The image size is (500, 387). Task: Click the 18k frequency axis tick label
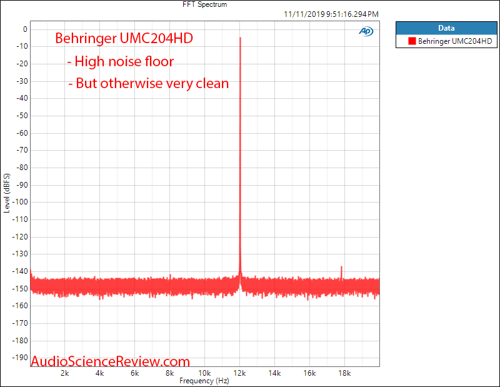pyautogui.click(x=344, y=373)
